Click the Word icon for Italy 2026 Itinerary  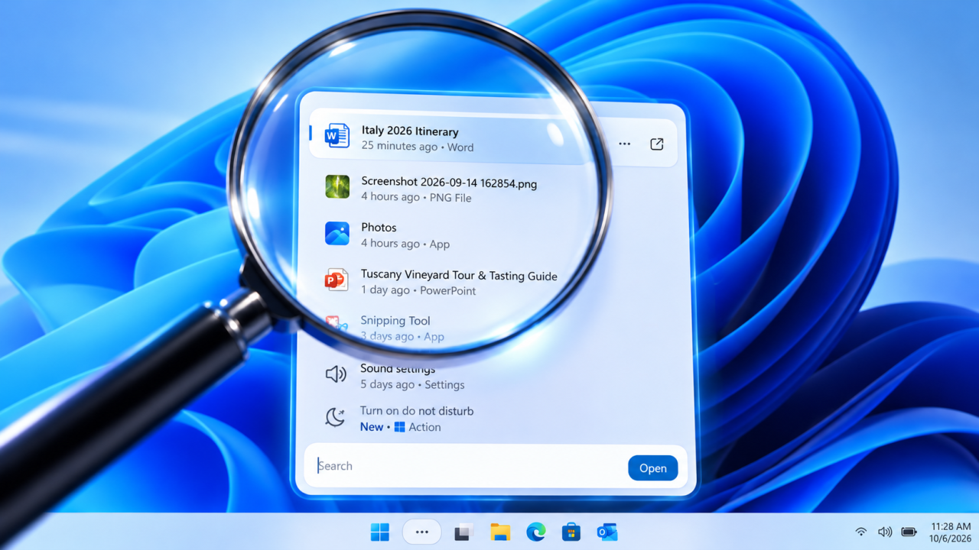point(337,135)
